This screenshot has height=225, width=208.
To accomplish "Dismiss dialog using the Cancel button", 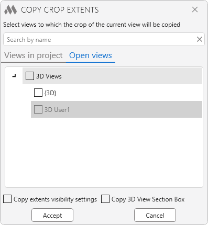I will coord(155,215).
